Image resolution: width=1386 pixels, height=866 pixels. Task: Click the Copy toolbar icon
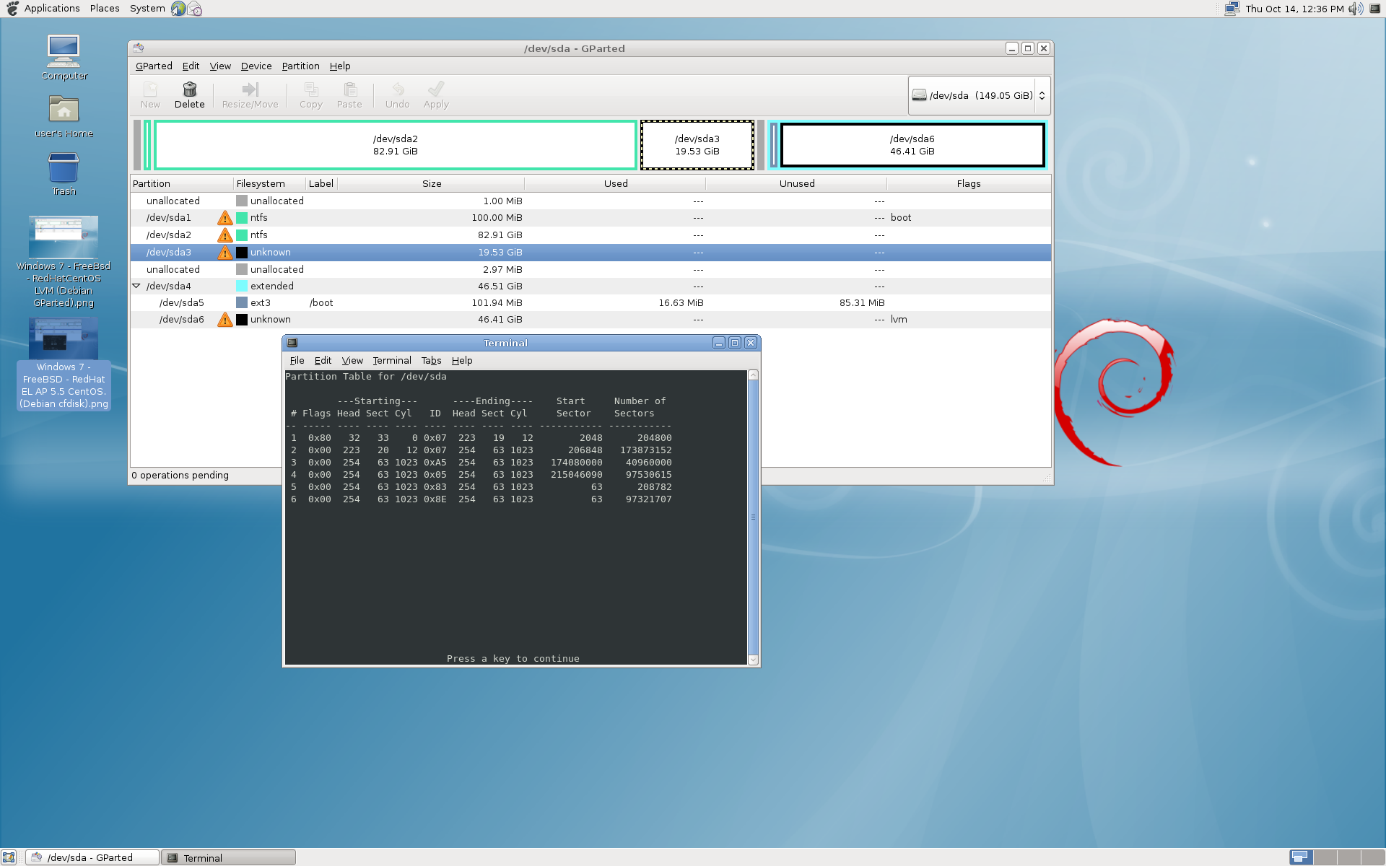311,89
